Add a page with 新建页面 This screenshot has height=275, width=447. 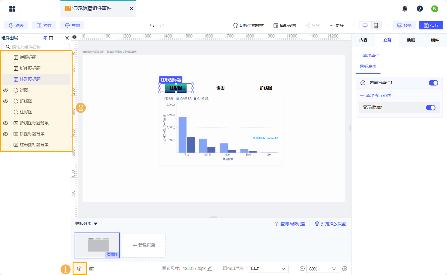point(144,245)
